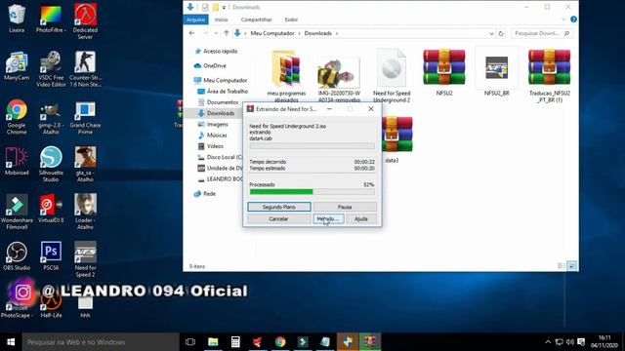Click Ajuda button in extraction dialog
The height and width of the screenshot is (351, 625).
[361, 218]
